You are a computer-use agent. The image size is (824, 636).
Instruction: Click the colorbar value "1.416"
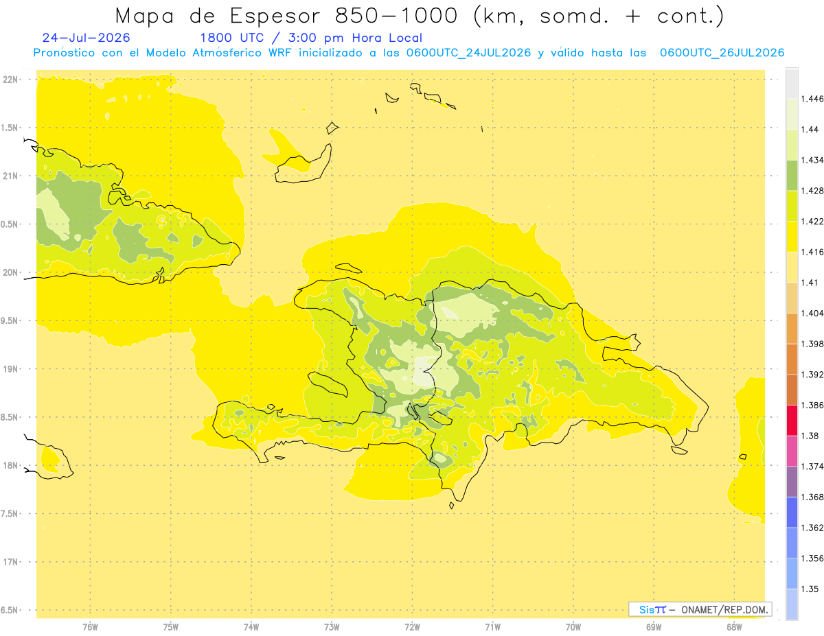812,252
